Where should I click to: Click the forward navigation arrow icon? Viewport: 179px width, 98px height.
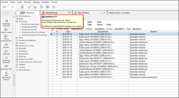[13, 7]
